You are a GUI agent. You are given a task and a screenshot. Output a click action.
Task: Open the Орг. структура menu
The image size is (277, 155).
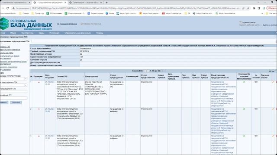(x=27, y=33)
